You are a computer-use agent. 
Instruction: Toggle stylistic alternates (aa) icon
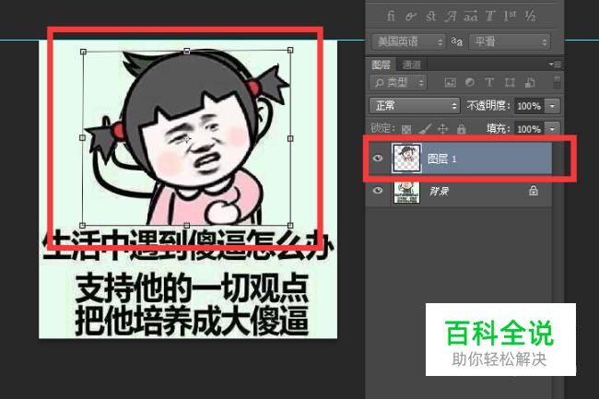pos(470,17)
